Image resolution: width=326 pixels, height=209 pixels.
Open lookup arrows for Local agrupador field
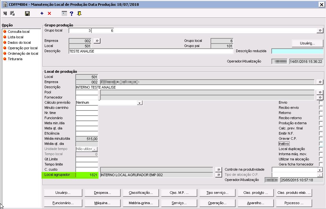[x=219, y=175]
